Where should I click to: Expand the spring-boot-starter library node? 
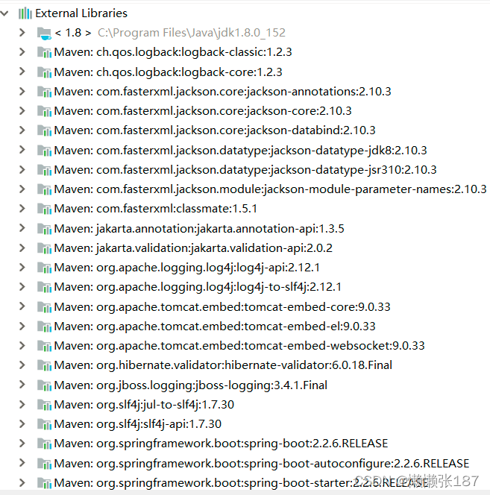coord(22,482)
